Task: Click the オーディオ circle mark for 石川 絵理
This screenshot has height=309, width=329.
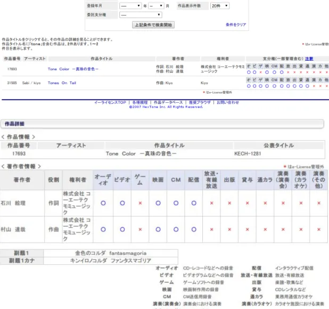Action: click(x=103, y=203)
